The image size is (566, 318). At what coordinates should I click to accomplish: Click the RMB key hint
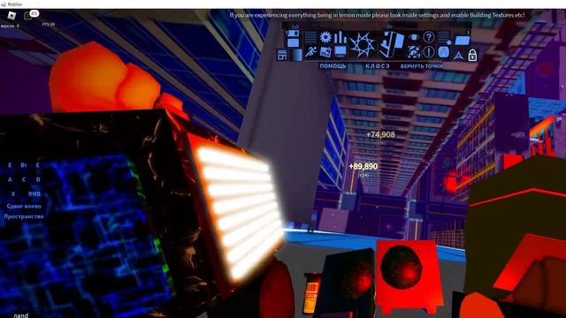[34, 194]
